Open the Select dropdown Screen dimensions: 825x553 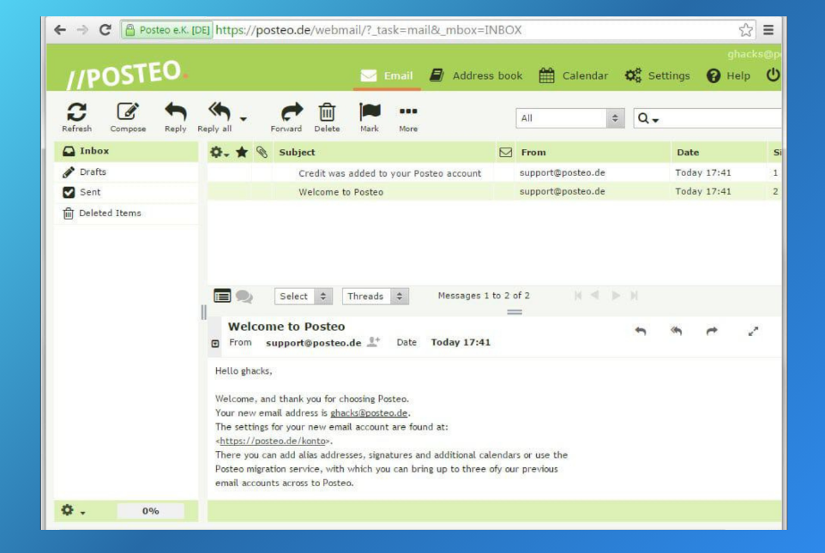pyautogui.click(x=303, y=297)
